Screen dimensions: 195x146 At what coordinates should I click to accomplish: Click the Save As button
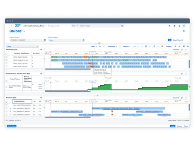[x=179, y=126]
